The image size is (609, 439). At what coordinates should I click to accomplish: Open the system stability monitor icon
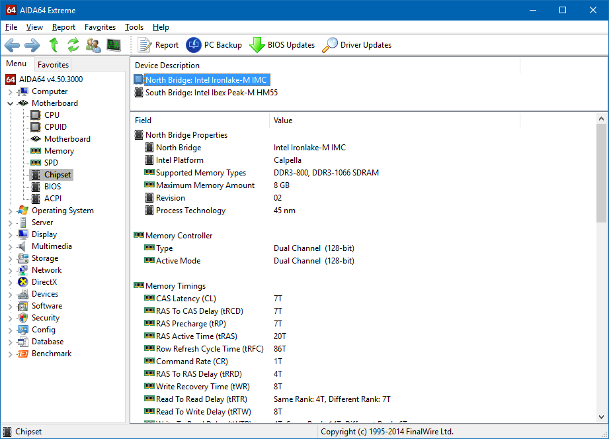point(114,45)
